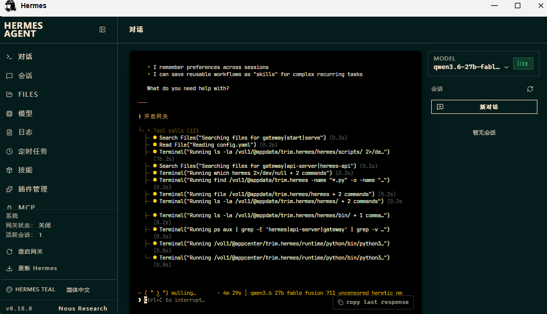The image size is (547, 314).
Task: Collapse the Tool calls (12) disclosure triangle
Action: coord(149,131)
